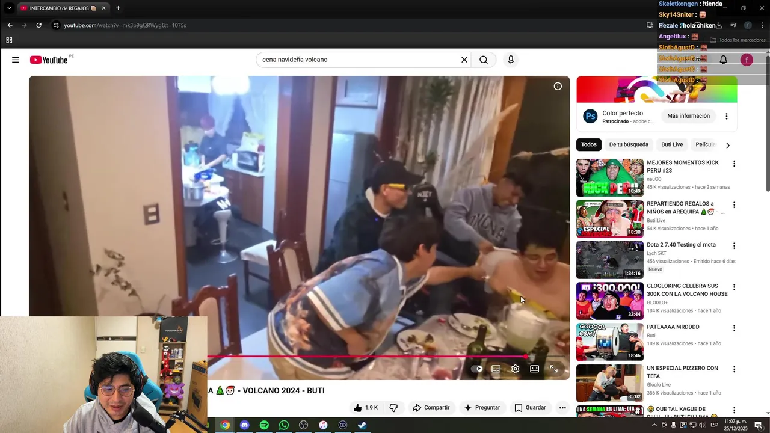The height and width of the screenshot is (433, 770).
Task: Show hidden tray icons chevron
Action: (x=654, y=425)
